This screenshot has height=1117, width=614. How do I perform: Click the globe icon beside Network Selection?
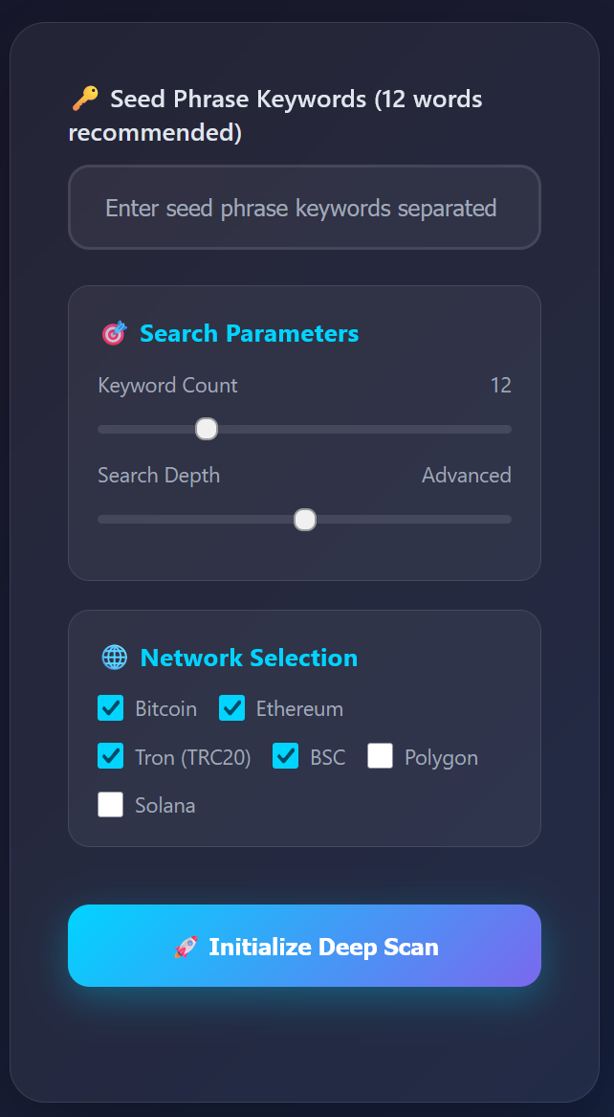click(x=115, y=658)
